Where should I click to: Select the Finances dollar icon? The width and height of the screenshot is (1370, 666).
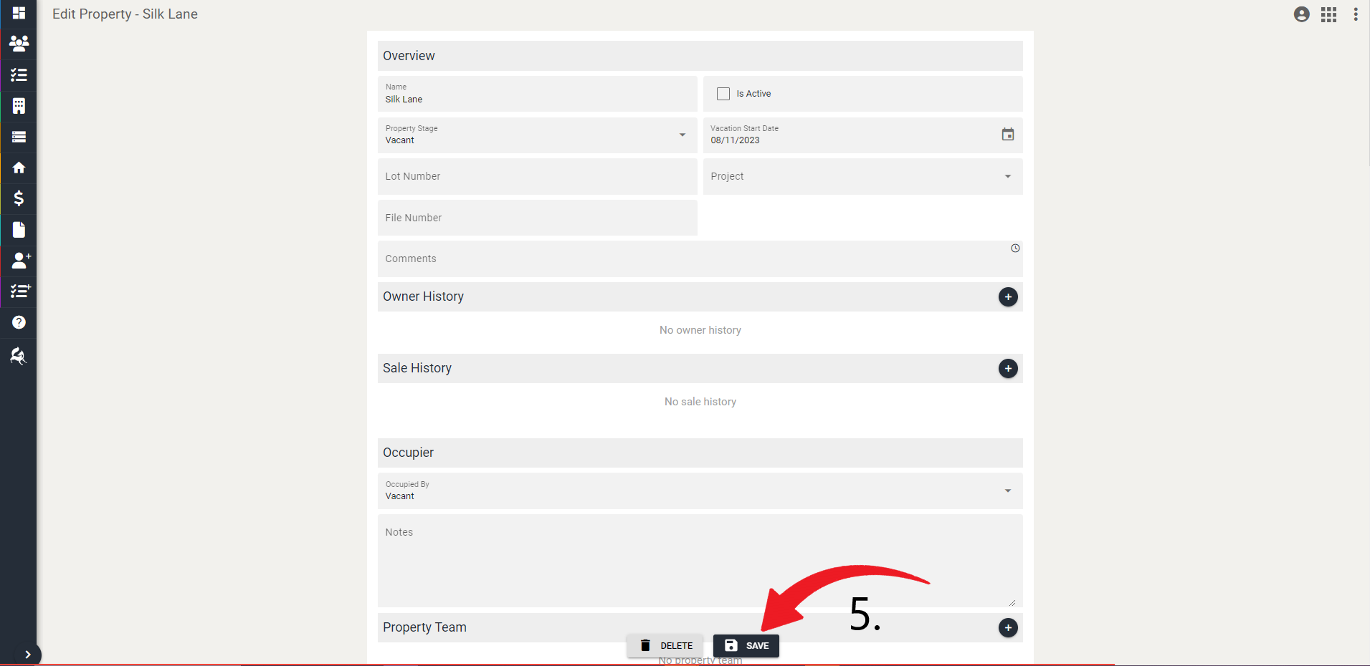(x=19, y=199)
